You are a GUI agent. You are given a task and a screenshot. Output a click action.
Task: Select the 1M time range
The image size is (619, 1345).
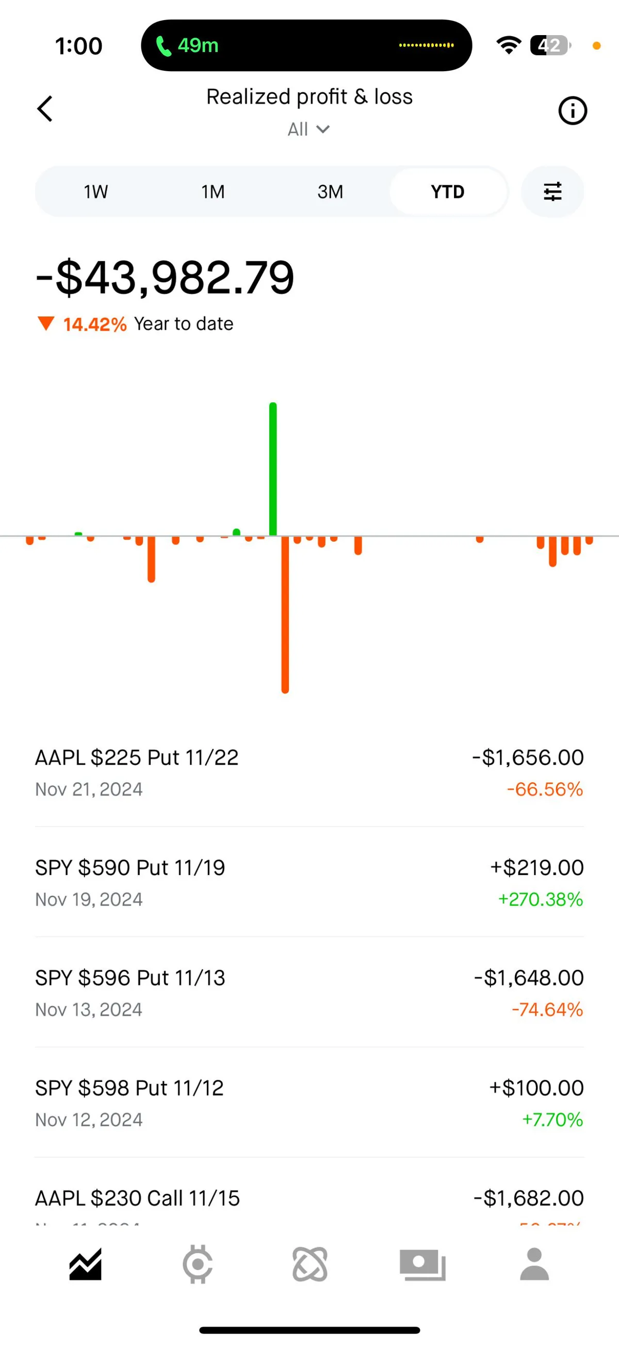coord(213,191)
